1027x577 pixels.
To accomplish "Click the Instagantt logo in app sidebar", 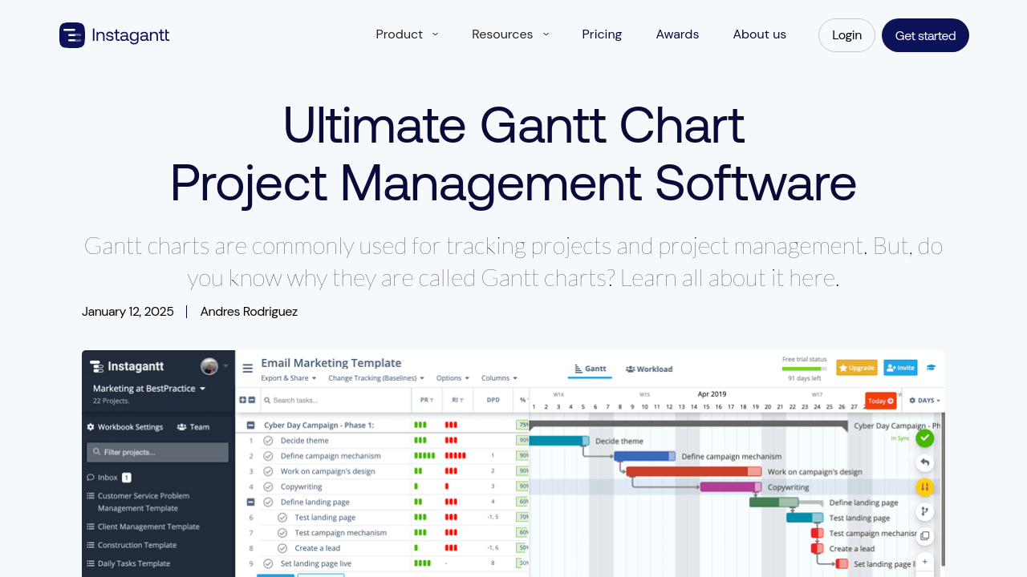I will (x=127, y=366).
